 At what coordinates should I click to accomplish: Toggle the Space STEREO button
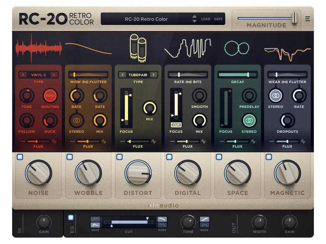click(x=249, y=120)
